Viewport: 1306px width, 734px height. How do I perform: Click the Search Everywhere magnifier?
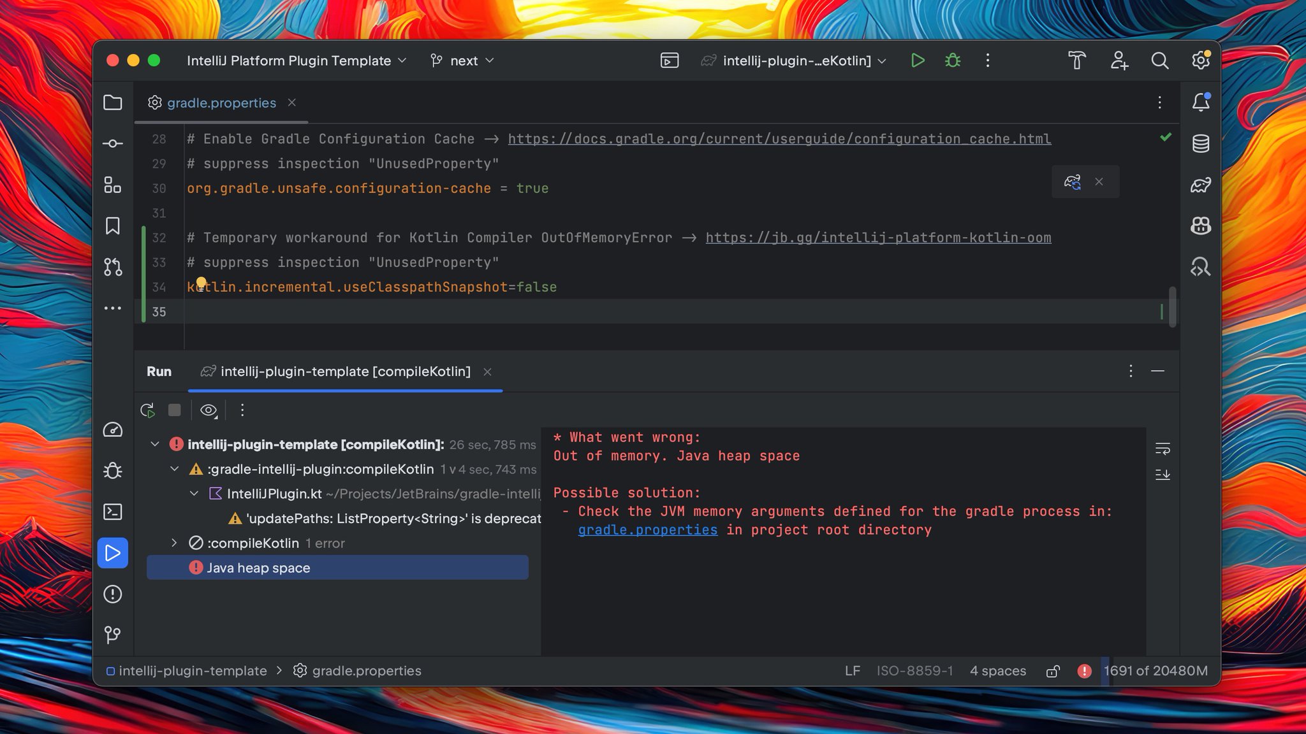[1159, 61]
